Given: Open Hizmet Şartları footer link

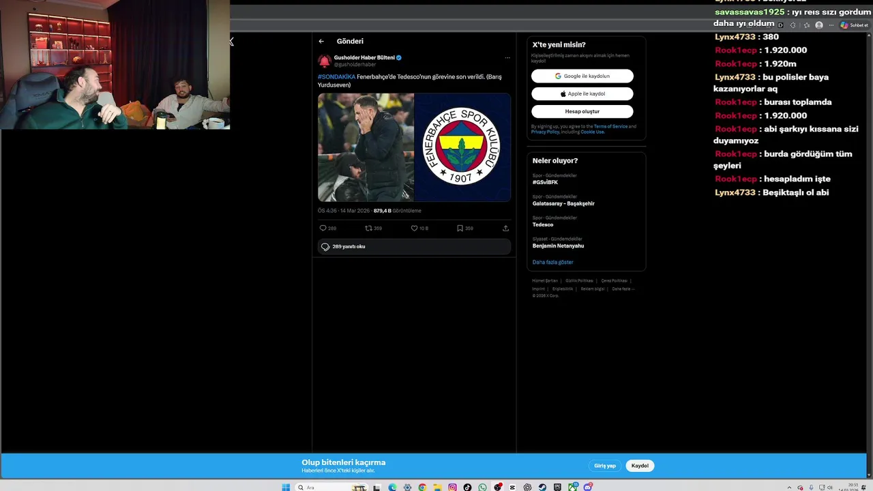Looking at the screenshot, I should 545,281.
